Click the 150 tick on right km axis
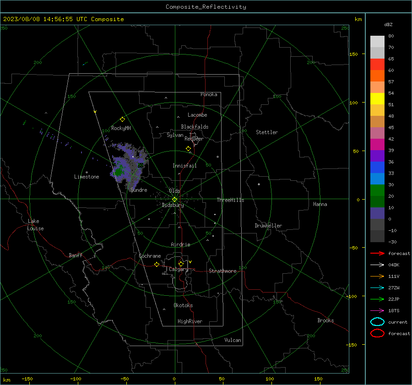 click(353, 54)
